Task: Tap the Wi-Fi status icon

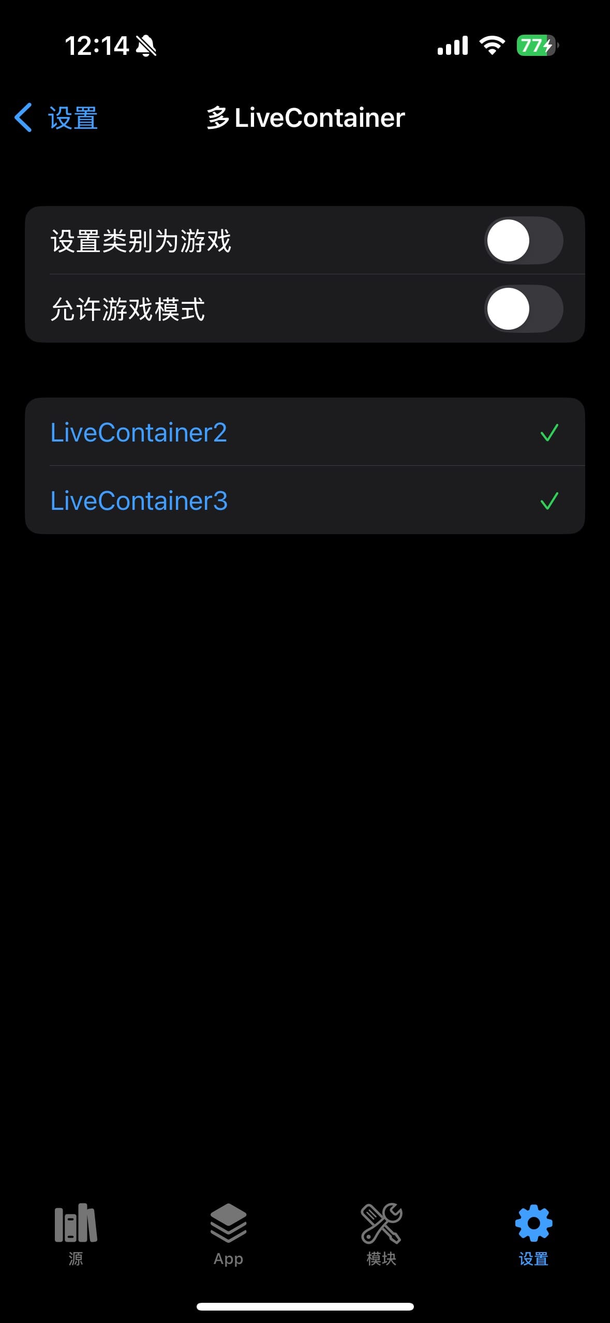Action: 492,46
